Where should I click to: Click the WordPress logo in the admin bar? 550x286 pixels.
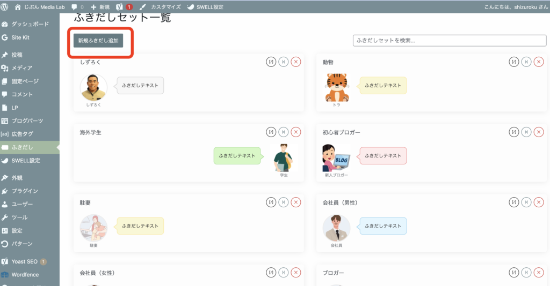pos(5,7)
